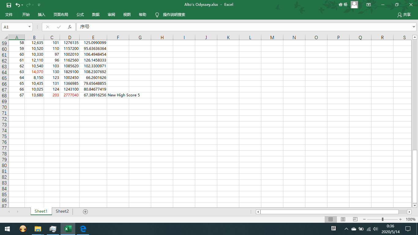Click the vertical scrollbar down arrow
418x235 pixels.
(415, 205)
